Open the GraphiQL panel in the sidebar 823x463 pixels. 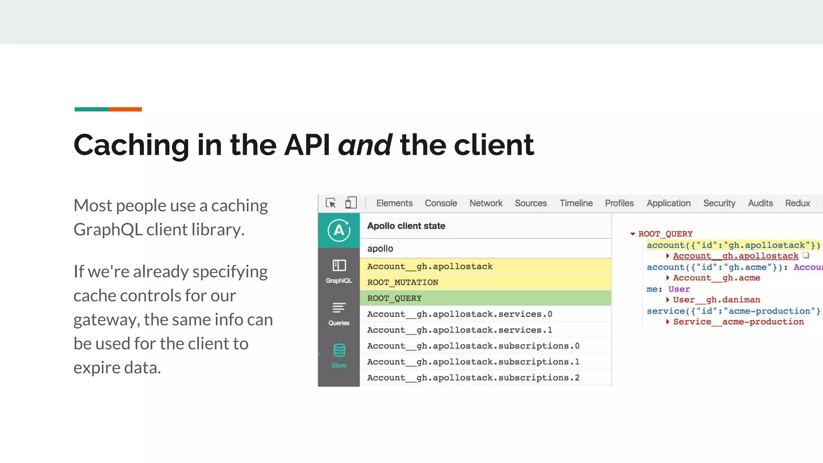pyautogui.click(x=339, y=271)
